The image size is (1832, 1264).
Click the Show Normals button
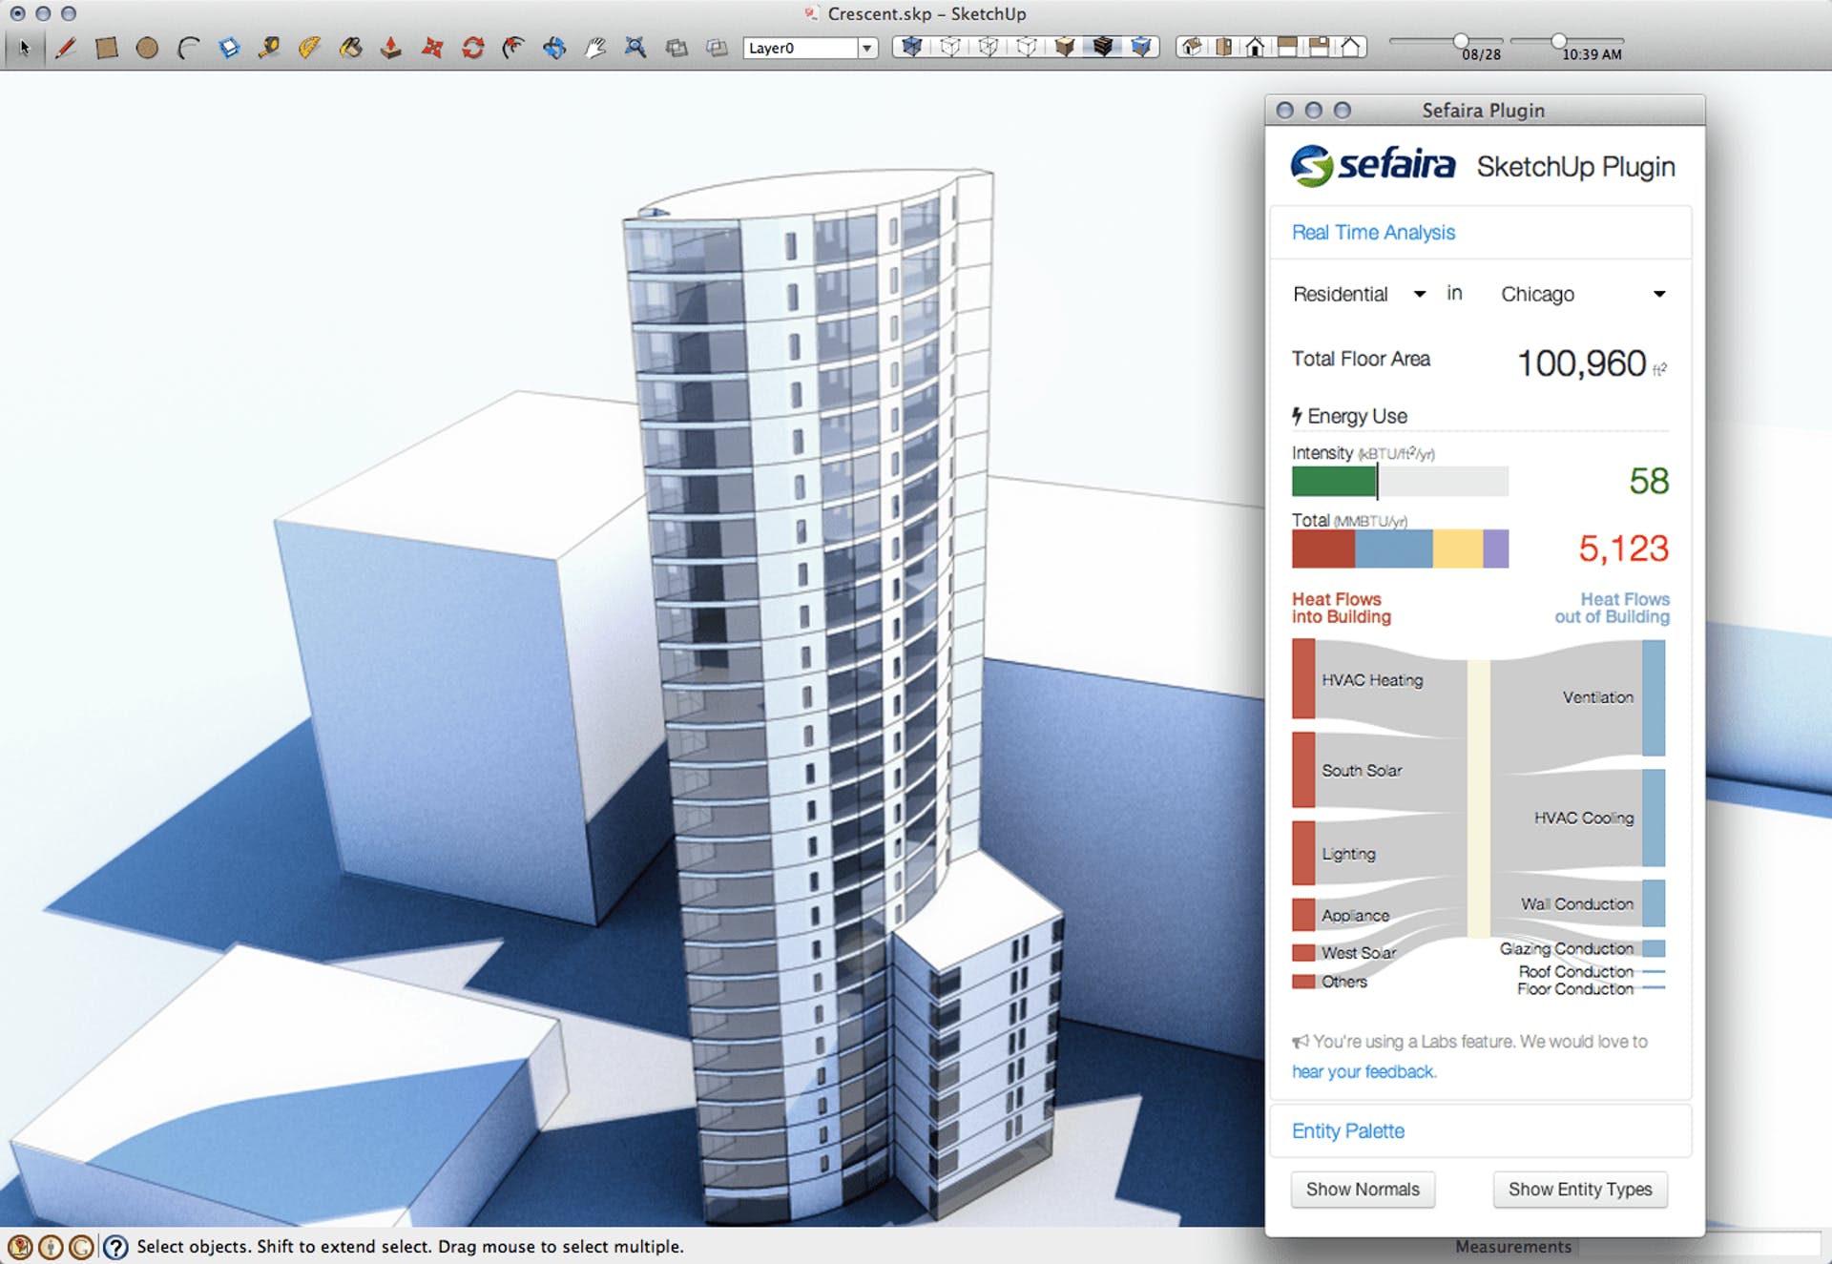(x=1363, y=1190)
